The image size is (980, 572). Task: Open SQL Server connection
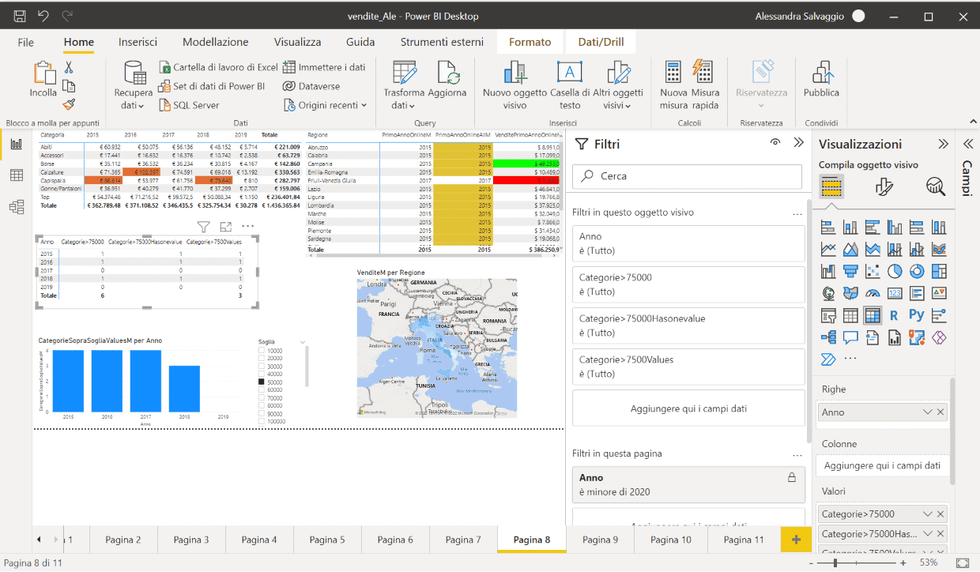click(x=194, y=104)
